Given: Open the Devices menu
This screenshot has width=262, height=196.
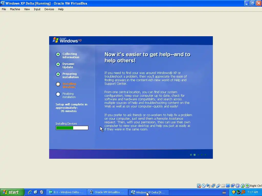Looking at the screenshot, I should click(x=49, y=9).
